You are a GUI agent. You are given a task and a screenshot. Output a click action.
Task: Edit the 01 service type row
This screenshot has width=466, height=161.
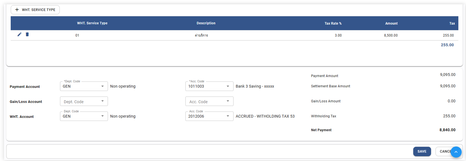point(20,35)
